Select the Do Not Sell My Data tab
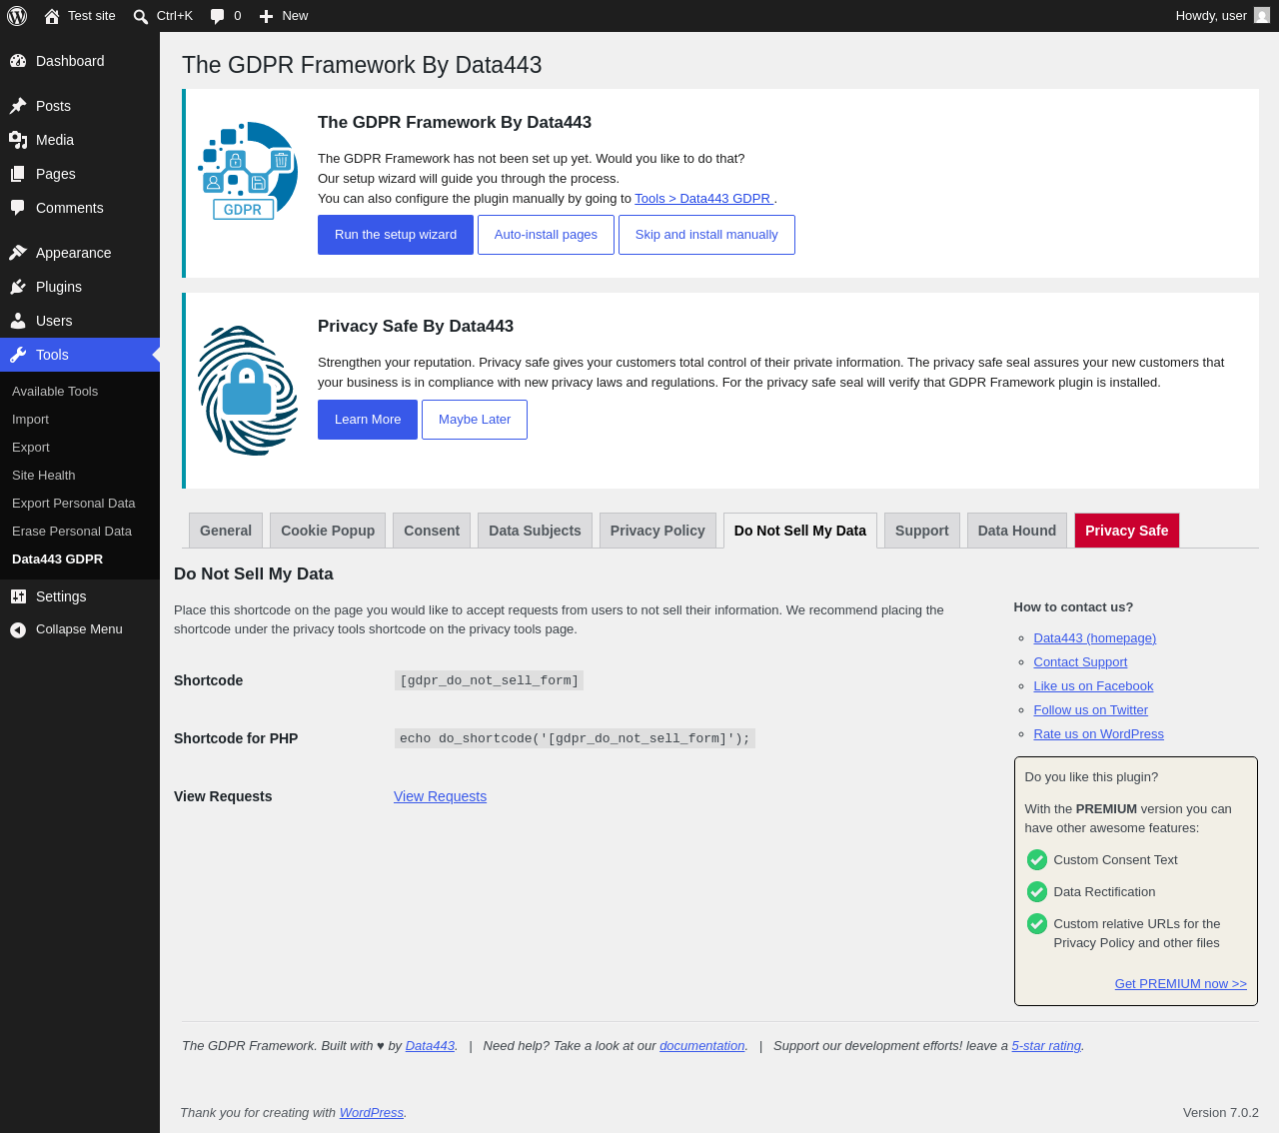The height and width of the screenshot is (1133, 1279). 800,531
